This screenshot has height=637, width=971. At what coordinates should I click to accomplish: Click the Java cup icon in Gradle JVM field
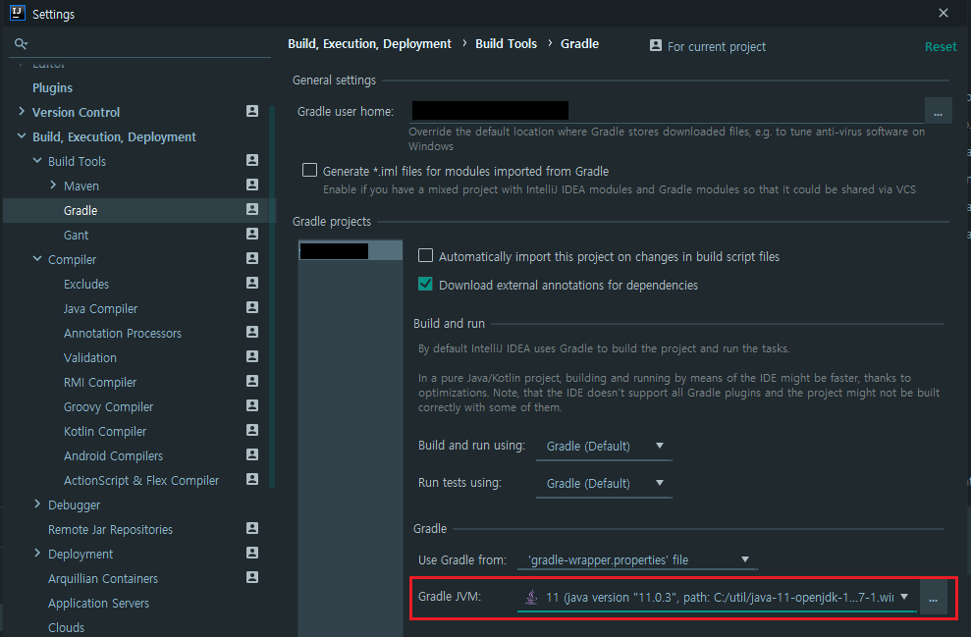(531, 597)
